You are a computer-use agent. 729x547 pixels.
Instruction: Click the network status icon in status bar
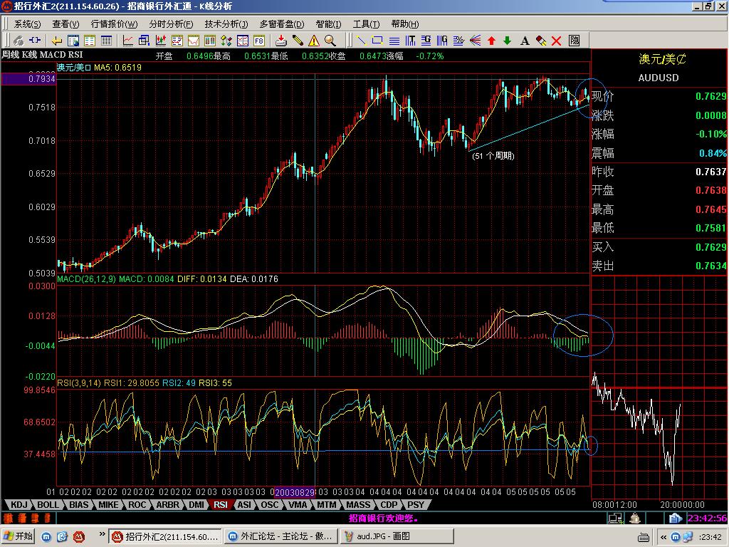(615, 518)
